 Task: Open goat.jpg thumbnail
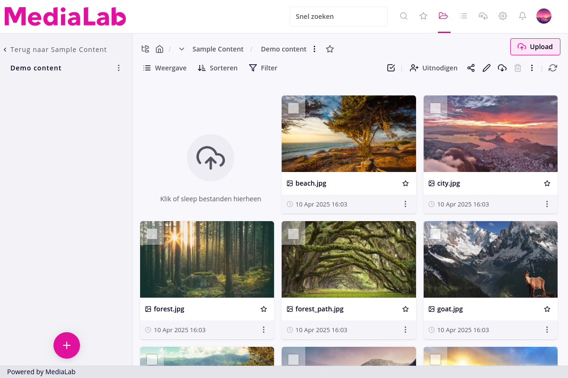tap(490, 259)
